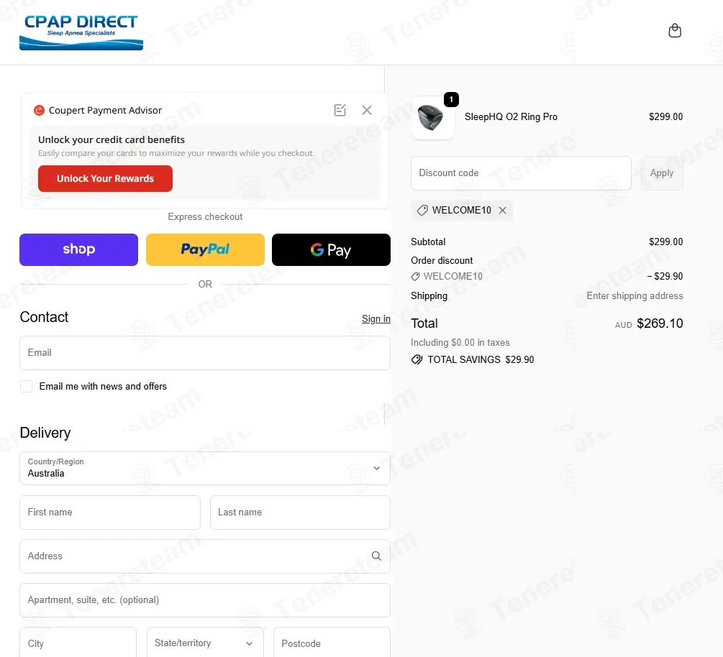Open the shopping bag cart icon
The image size is (723, 657).
click(x=674, y=31)
